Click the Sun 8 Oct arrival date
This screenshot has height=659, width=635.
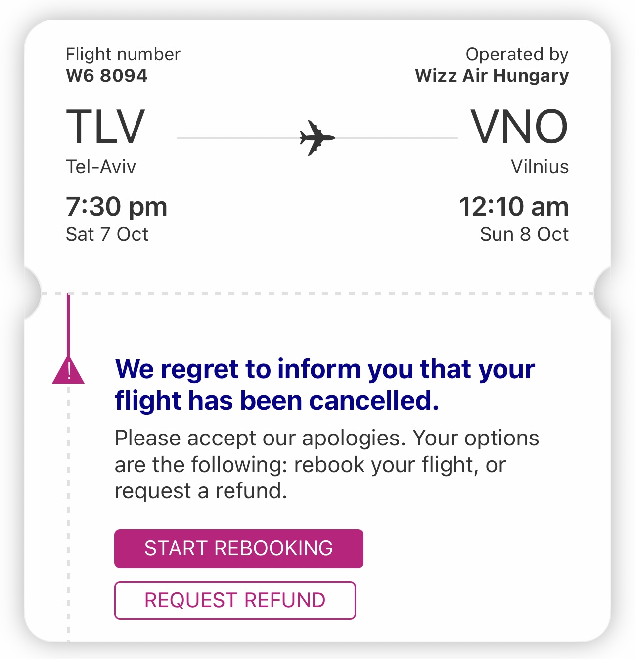click(524, 234)
